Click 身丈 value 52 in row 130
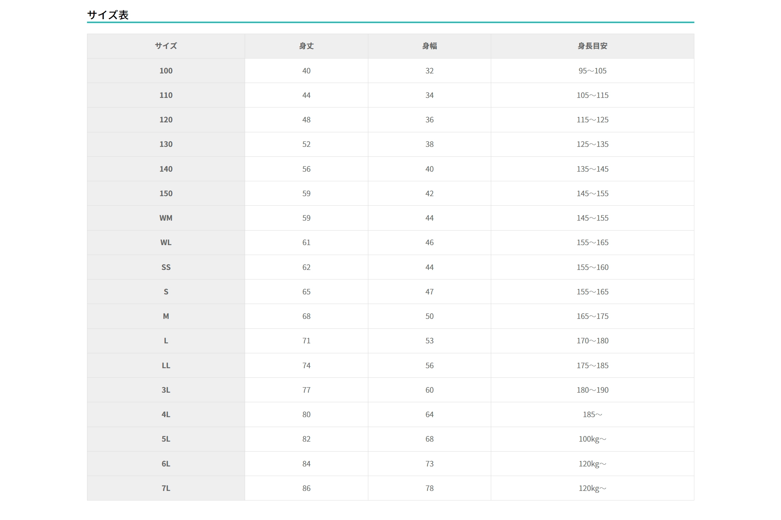Image resolution: width=781 pixels, height=520 pixels. click(x=307, y=144)
